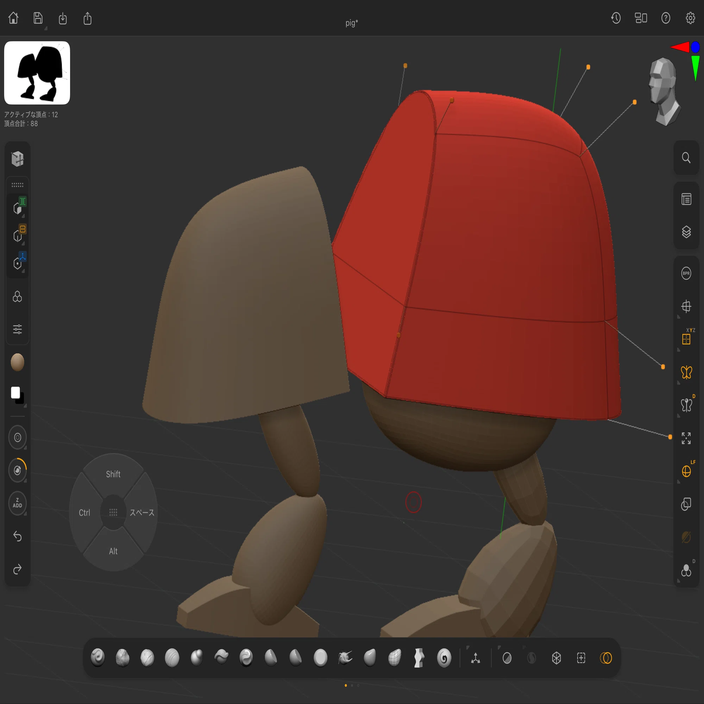
Task: Toggle the orange symmetry butterfly
Action: point(686,372)
